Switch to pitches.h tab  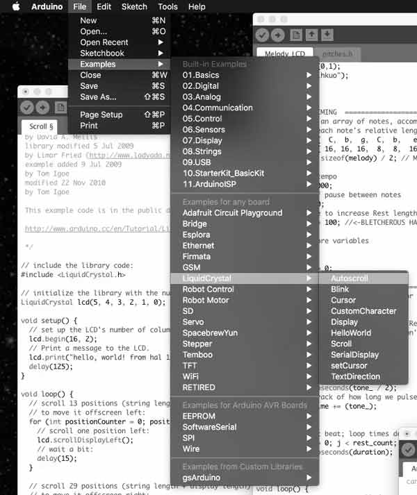(337, 53)
